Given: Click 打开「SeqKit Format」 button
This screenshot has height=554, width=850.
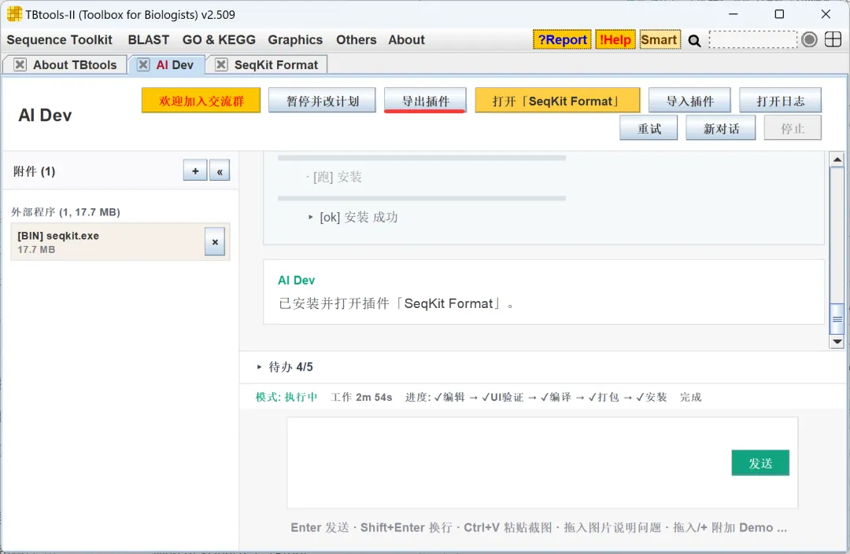Looking at the screenshot, I should coord(557,101).
